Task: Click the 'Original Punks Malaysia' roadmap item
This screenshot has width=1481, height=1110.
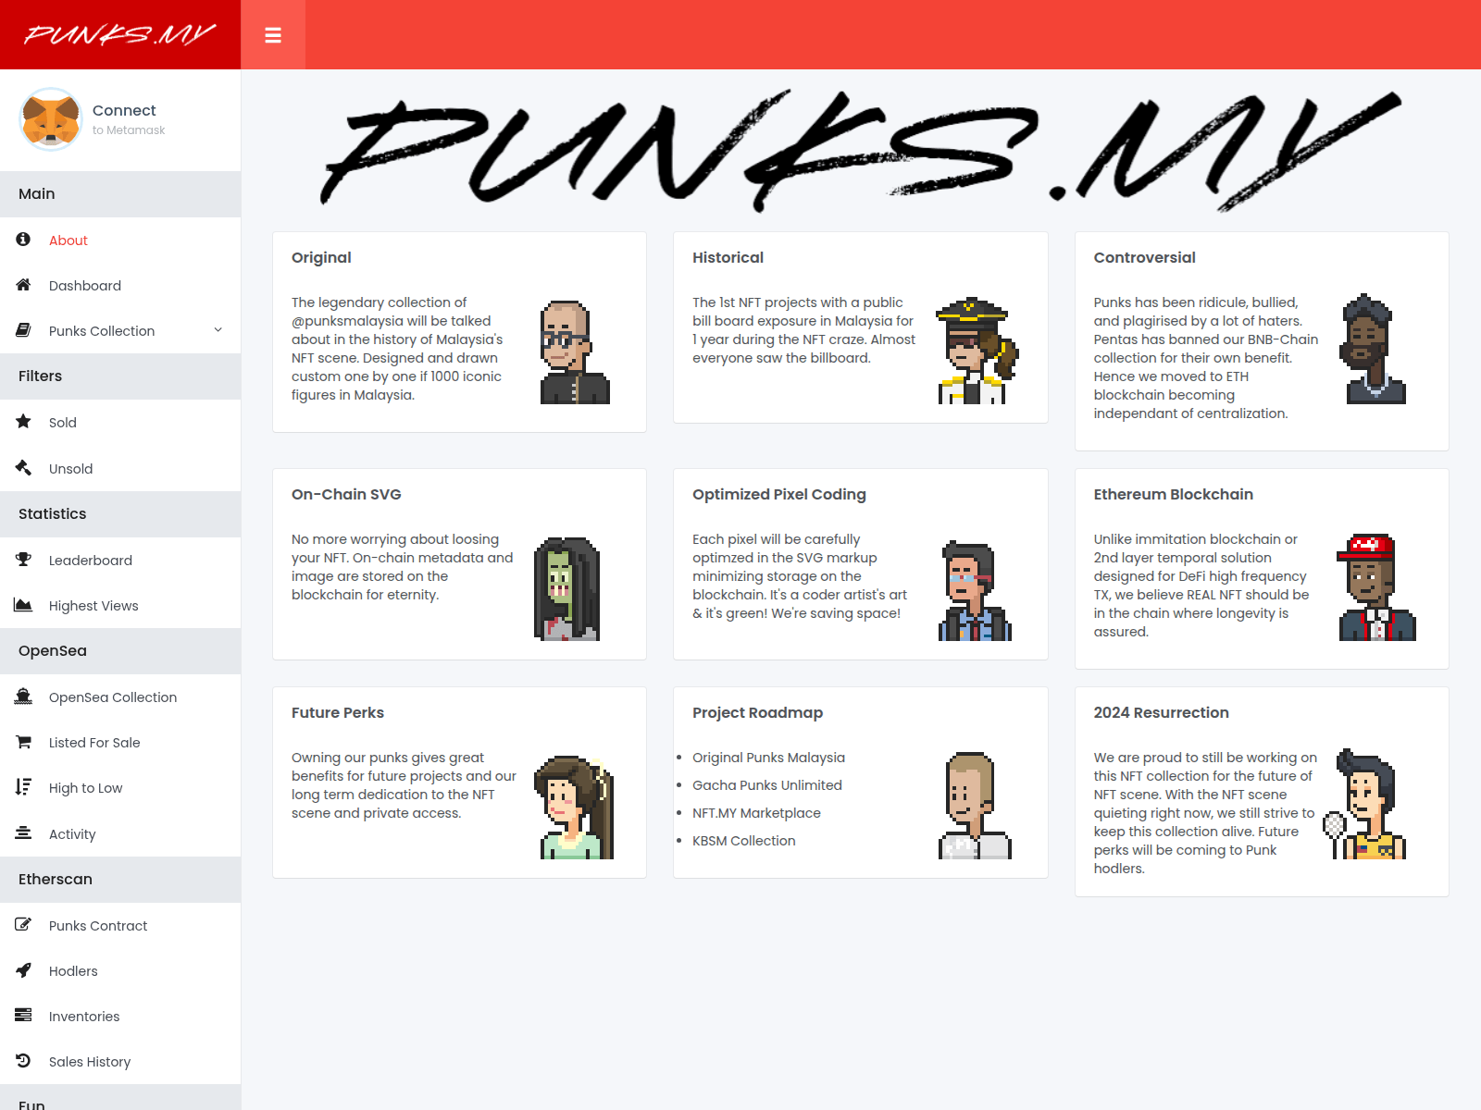Action: coord(768,758)
